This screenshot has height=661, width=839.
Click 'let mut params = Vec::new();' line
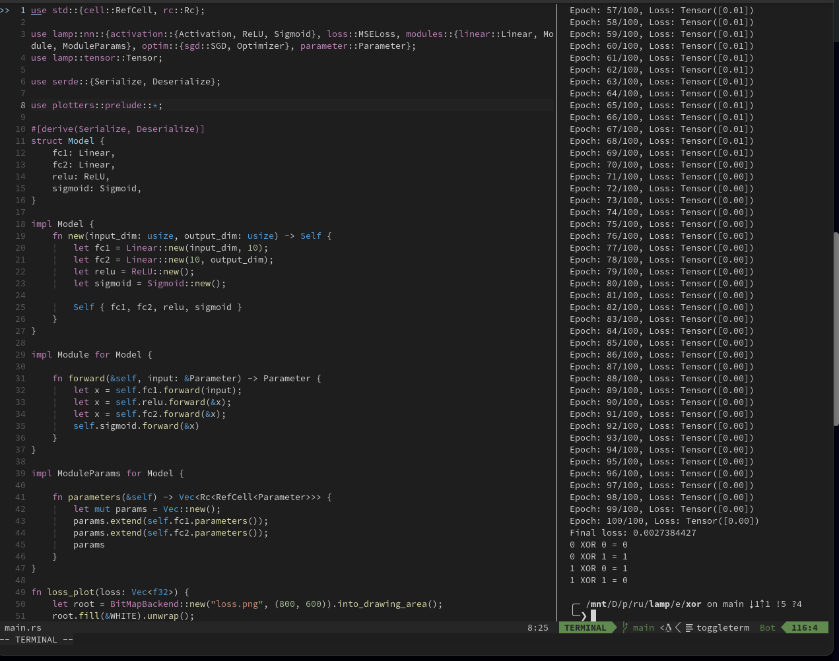point(147,509)
